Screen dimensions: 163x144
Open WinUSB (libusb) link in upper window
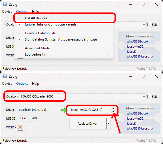pos(137,41)
